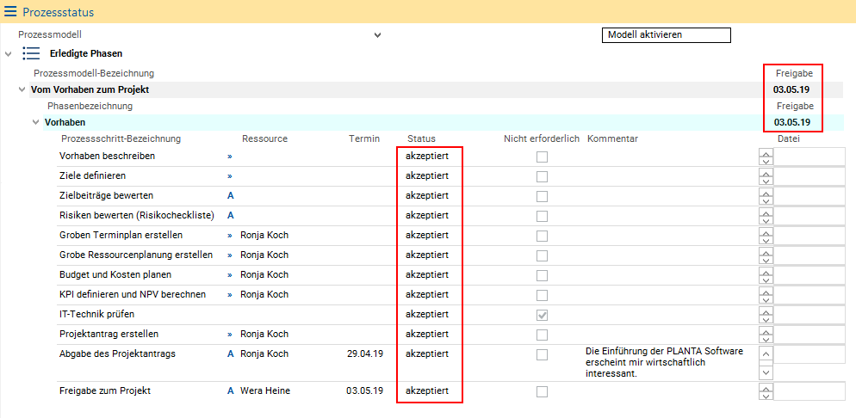Click the link arrow icon for Grobe Ressourcenplanung erstellen
Viewport: 856px width, 418px height.
230,255
